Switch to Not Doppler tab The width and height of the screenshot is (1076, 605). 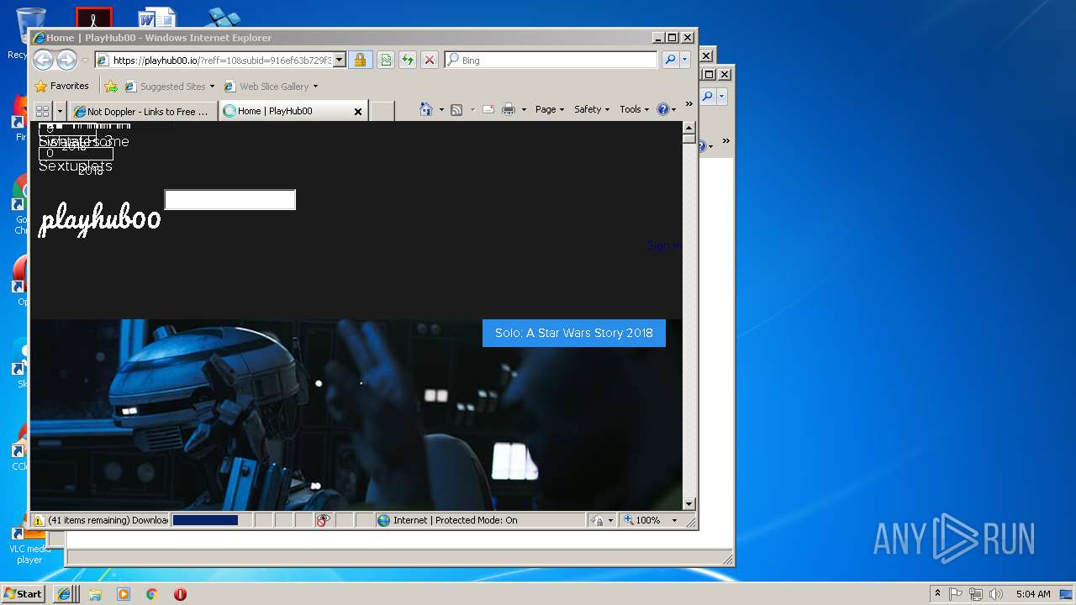143,111
